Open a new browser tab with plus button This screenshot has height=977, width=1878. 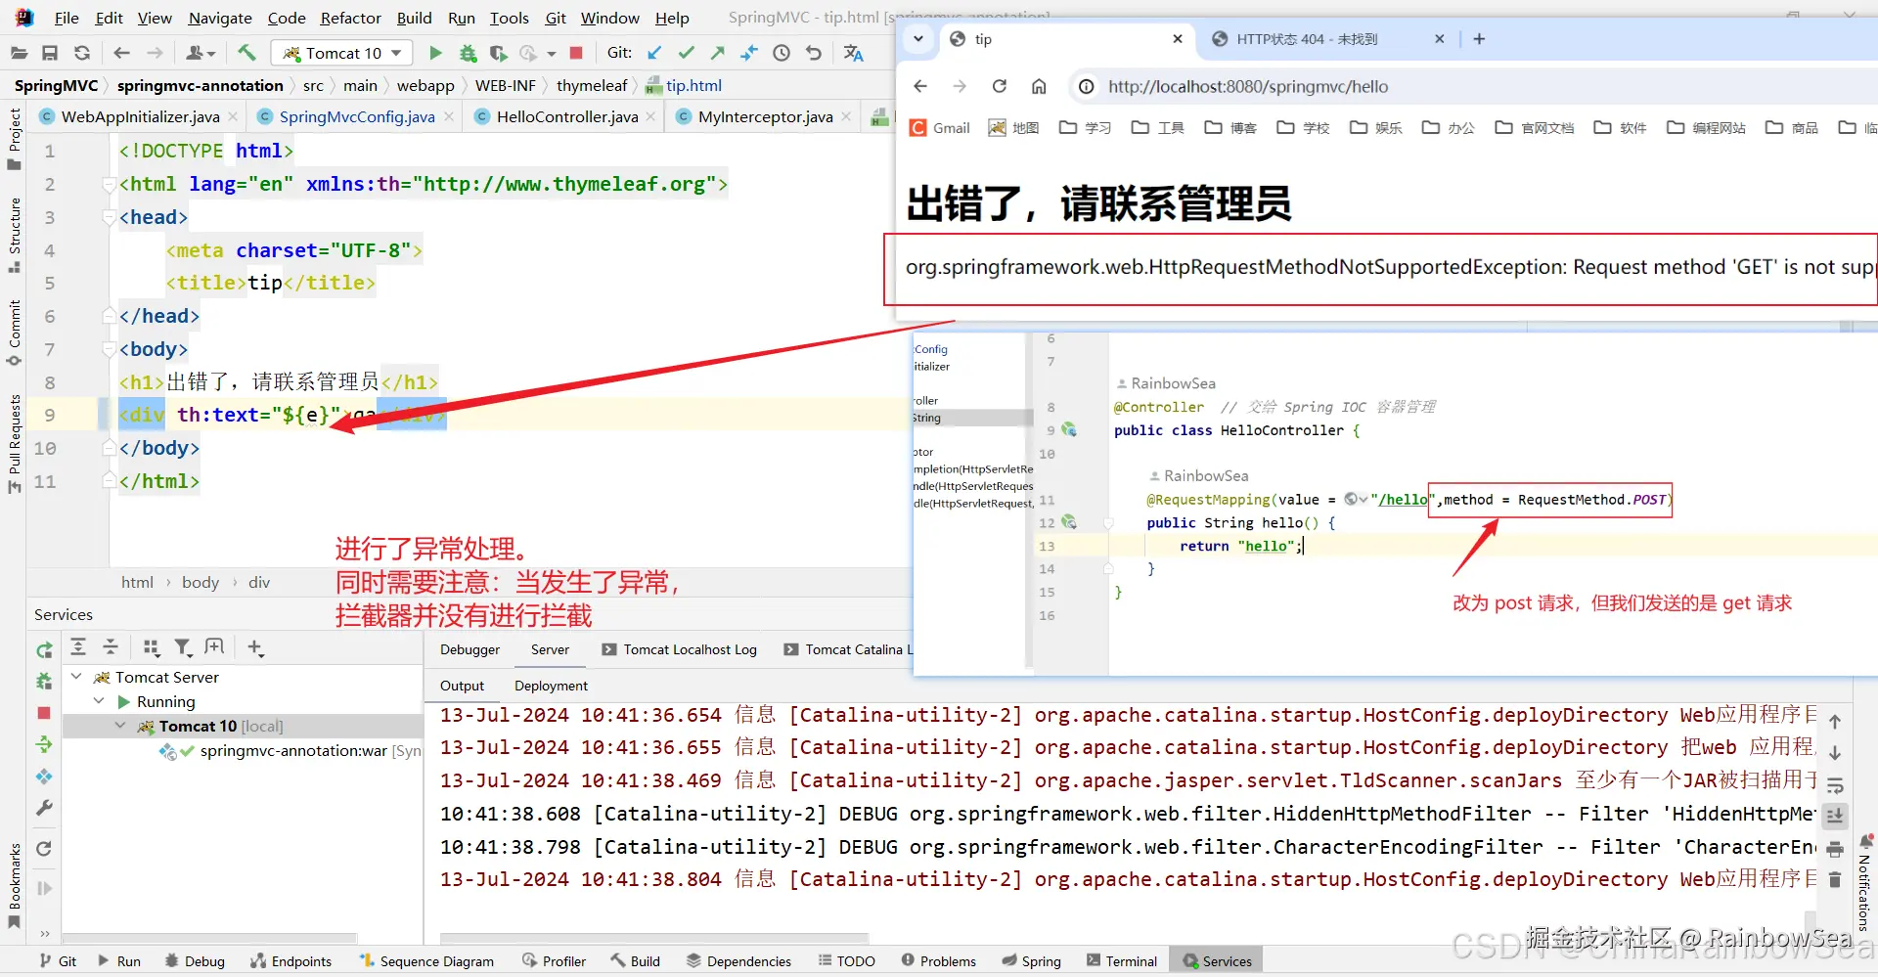[x=1479, y=39]
